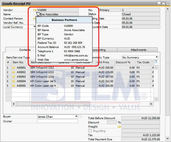Open the buyer details icon next to James Chan
The image size is (171, 142).
click(80, 117)
